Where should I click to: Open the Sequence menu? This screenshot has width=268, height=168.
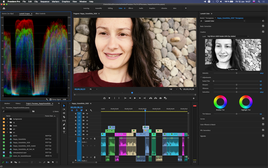[x=45, y=2]
